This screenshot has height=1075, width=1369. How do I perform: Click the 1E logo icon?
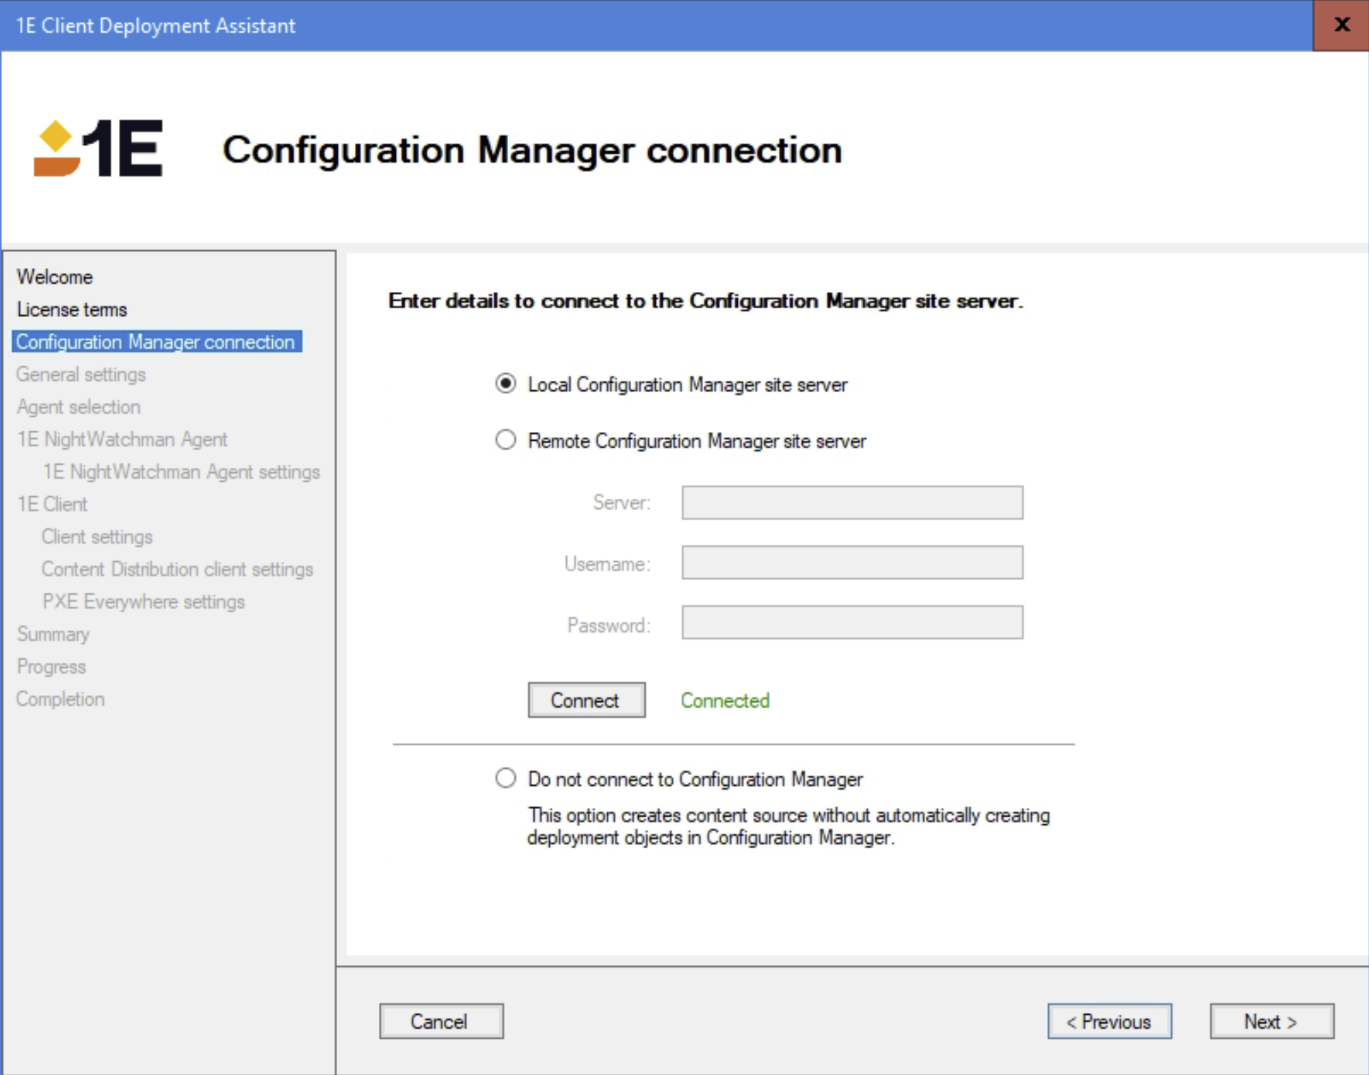tap(98, 148)
